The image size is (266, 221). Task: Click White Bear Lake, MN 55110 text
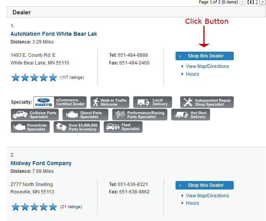(40, 63)
